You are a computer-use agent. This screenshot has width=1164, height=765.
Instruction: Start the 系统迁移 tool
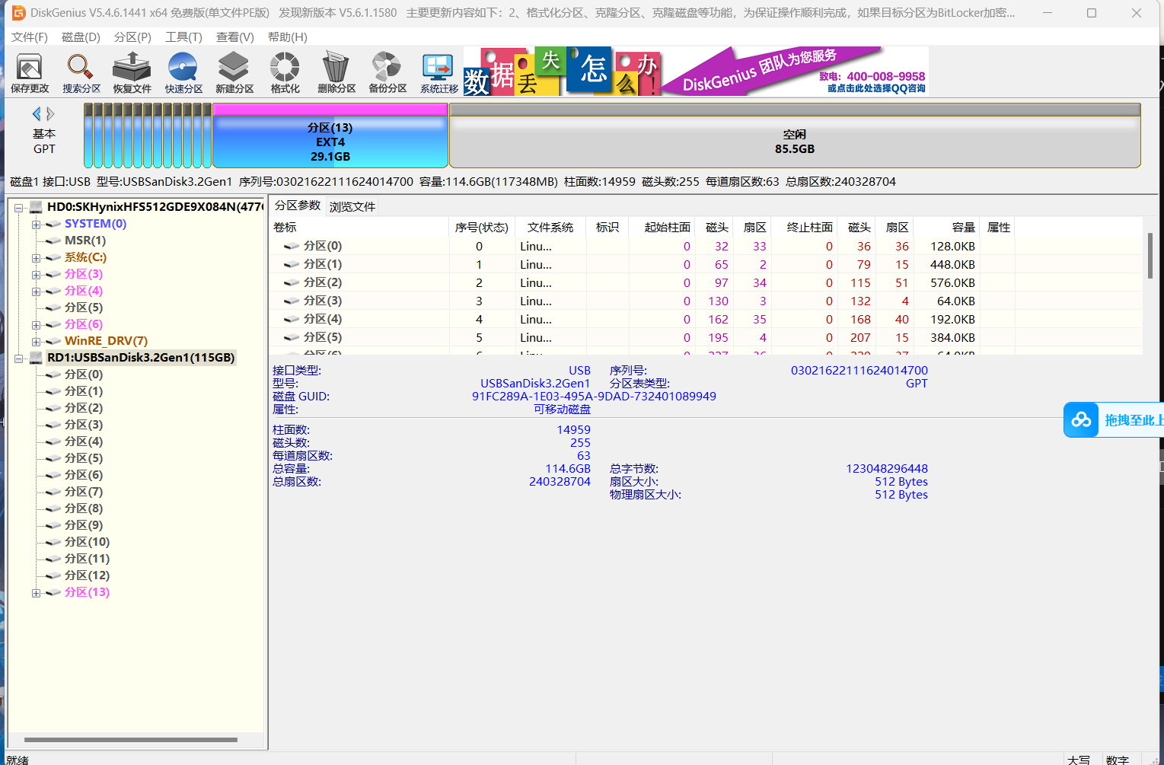coord(438,73)
